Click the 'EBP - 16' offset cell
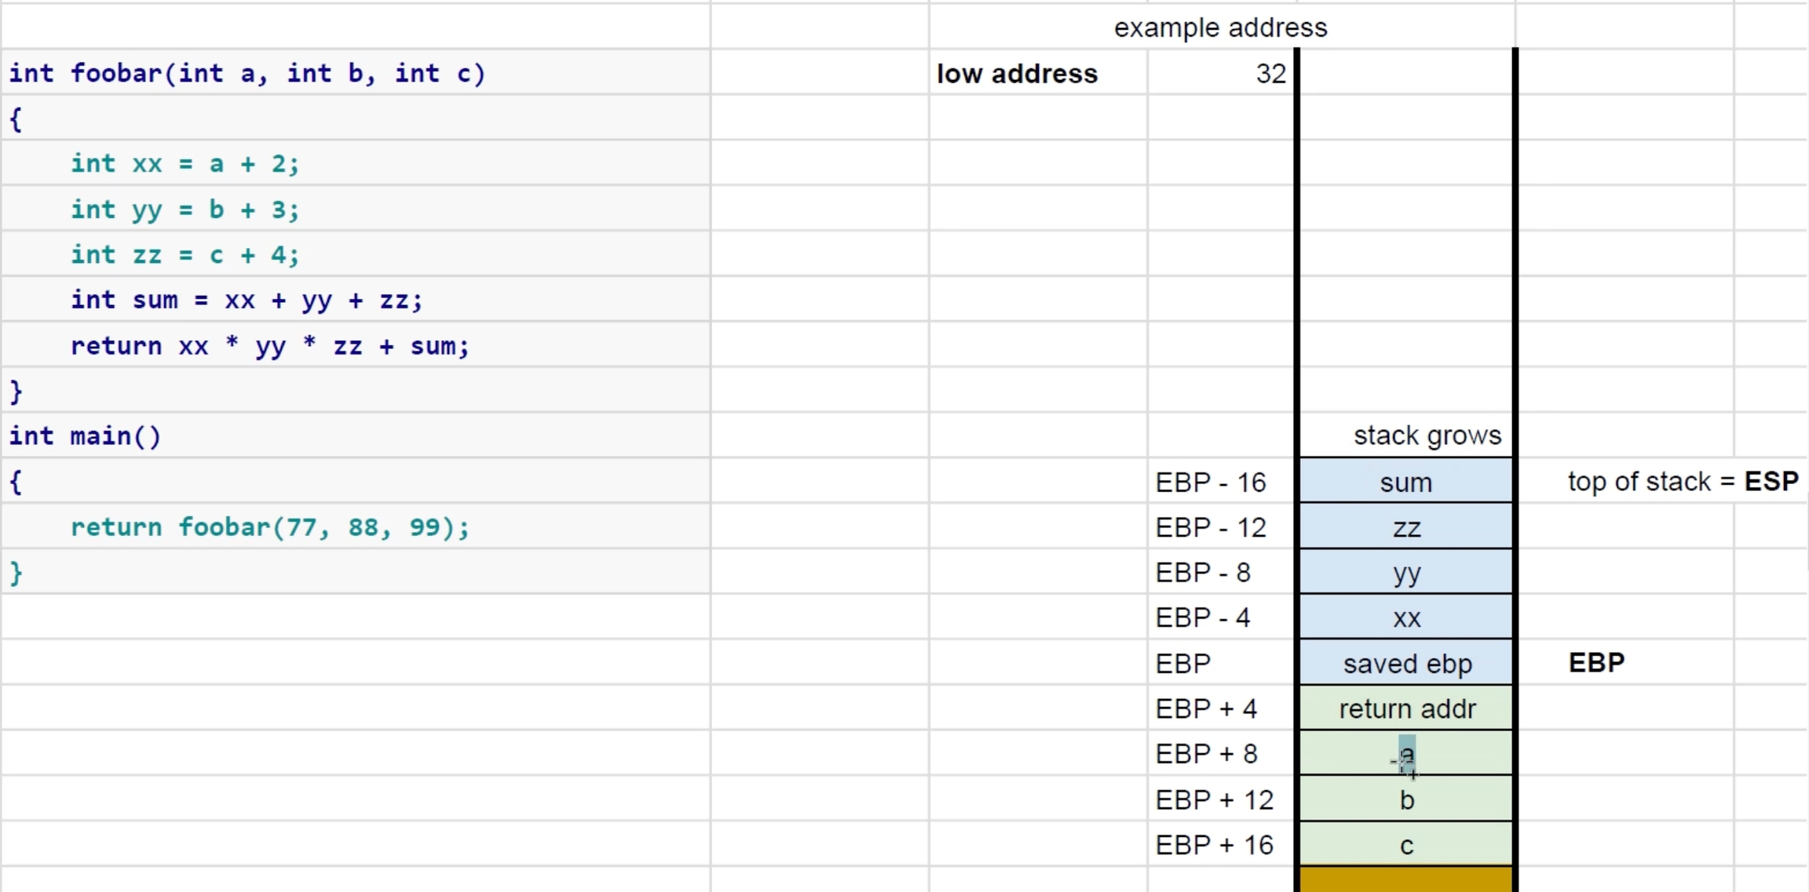 click(x=1221, y=482)
